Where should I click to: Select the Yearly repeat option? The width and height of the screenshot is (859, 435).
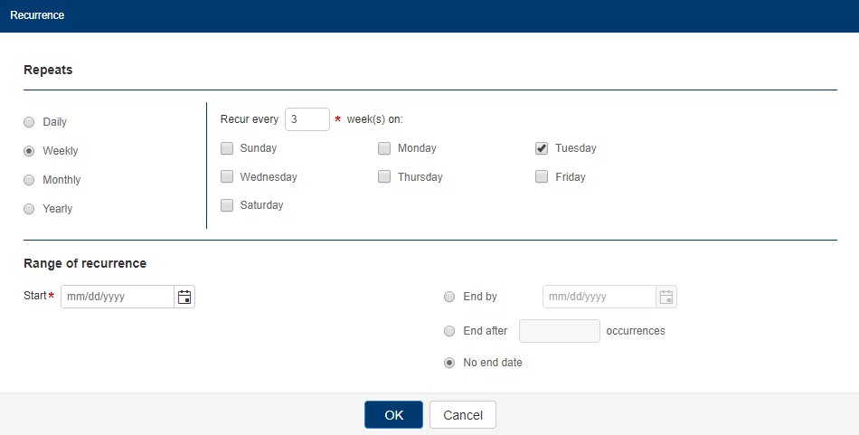29,209
